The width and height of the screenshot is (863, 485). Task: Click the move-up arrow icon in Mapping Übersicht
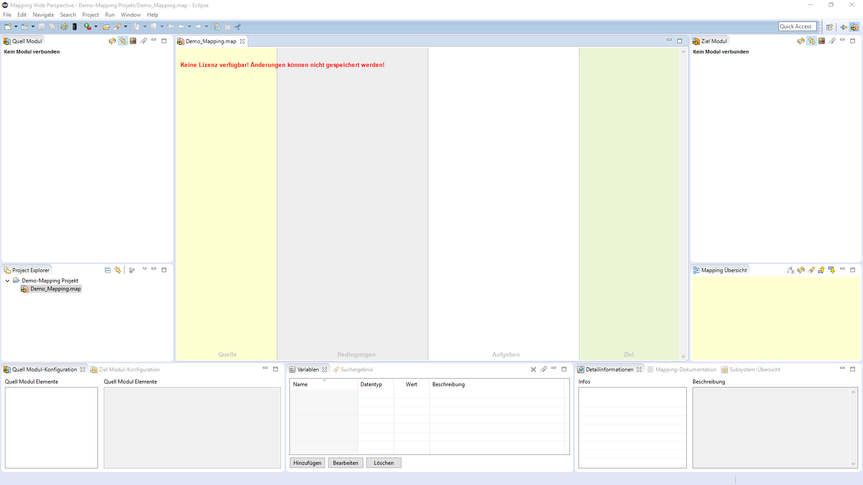pyautogui.click(x=821, y=270)
